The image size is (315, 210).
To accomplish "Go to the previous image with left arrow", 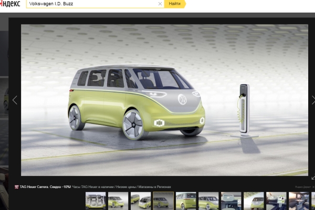I will click(x=15, y=100).
